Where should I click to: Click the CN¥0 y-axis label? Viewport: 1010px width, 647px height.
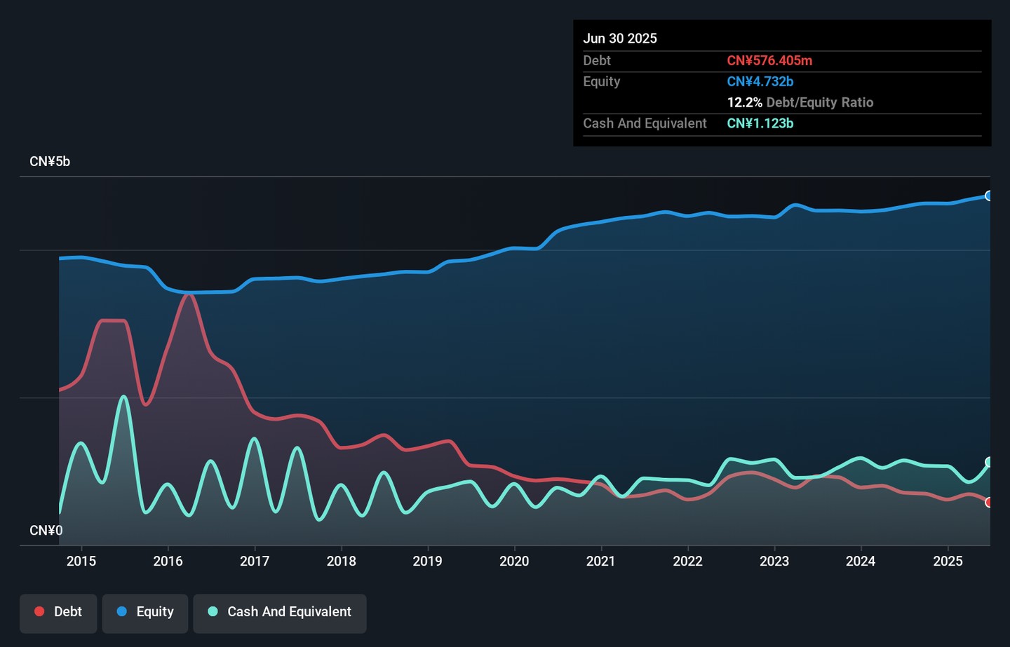click(x=46, y=531)
